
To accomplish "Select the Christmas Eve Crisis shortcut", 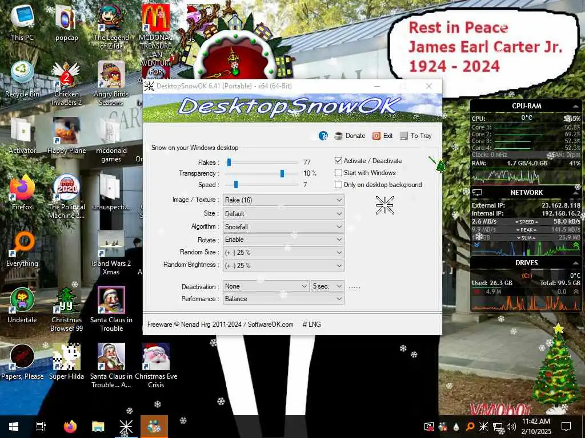I will tap(156, 366).
